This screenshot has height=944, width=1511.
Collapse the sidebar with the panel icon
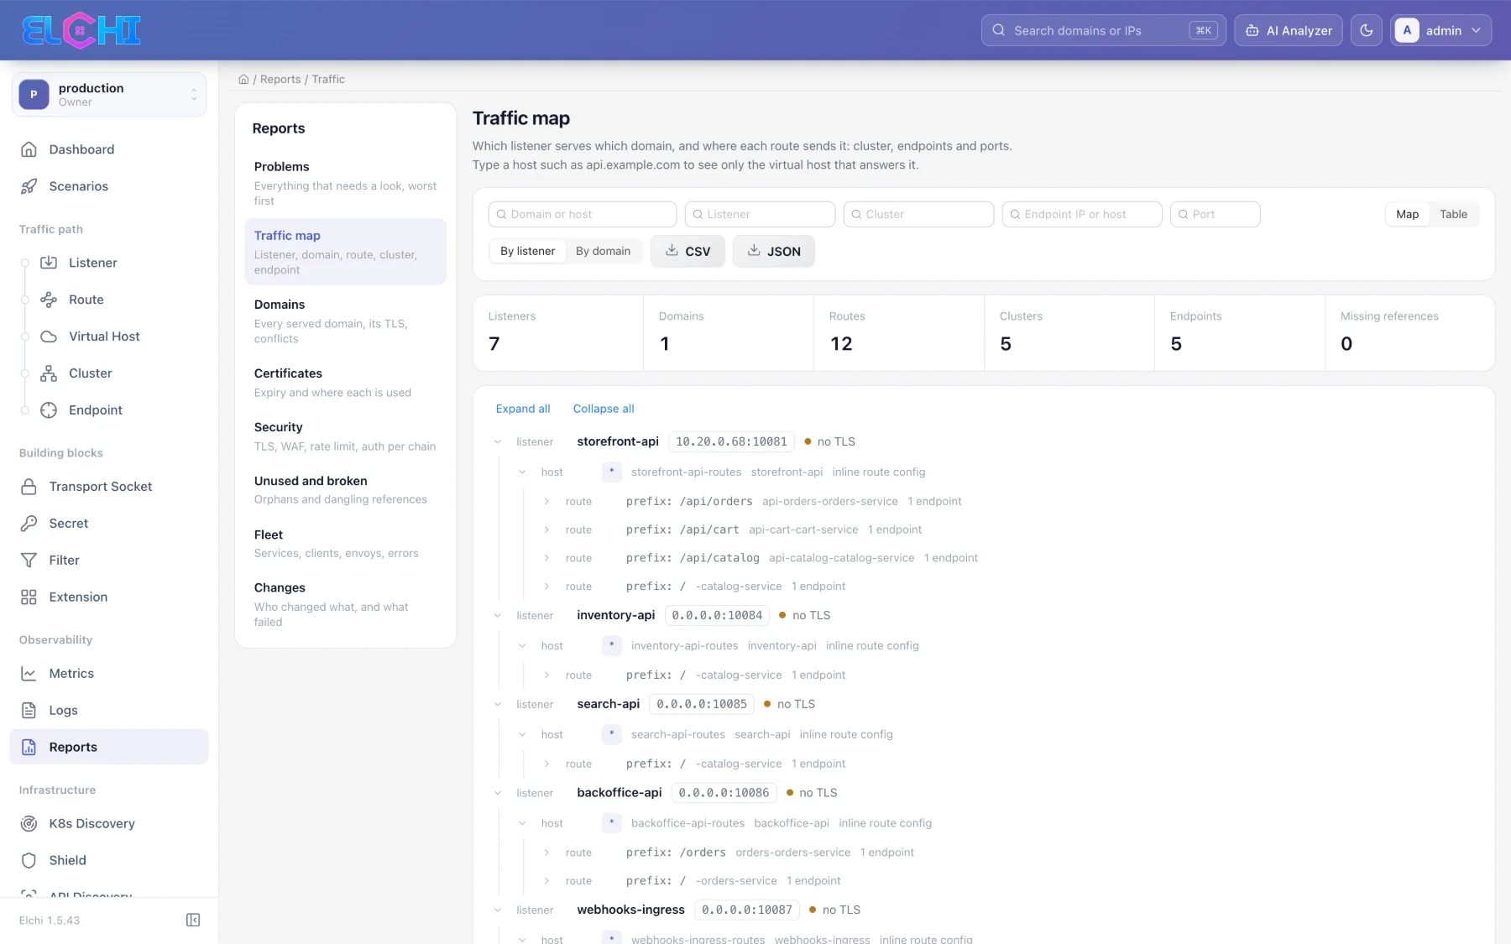[x=193, y=921]
